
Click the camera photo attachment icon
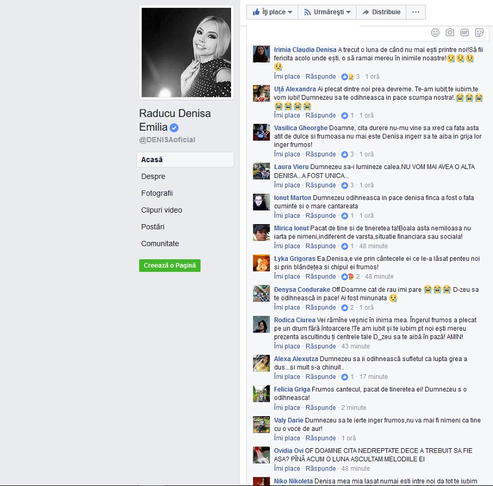[x=450, y=33]
